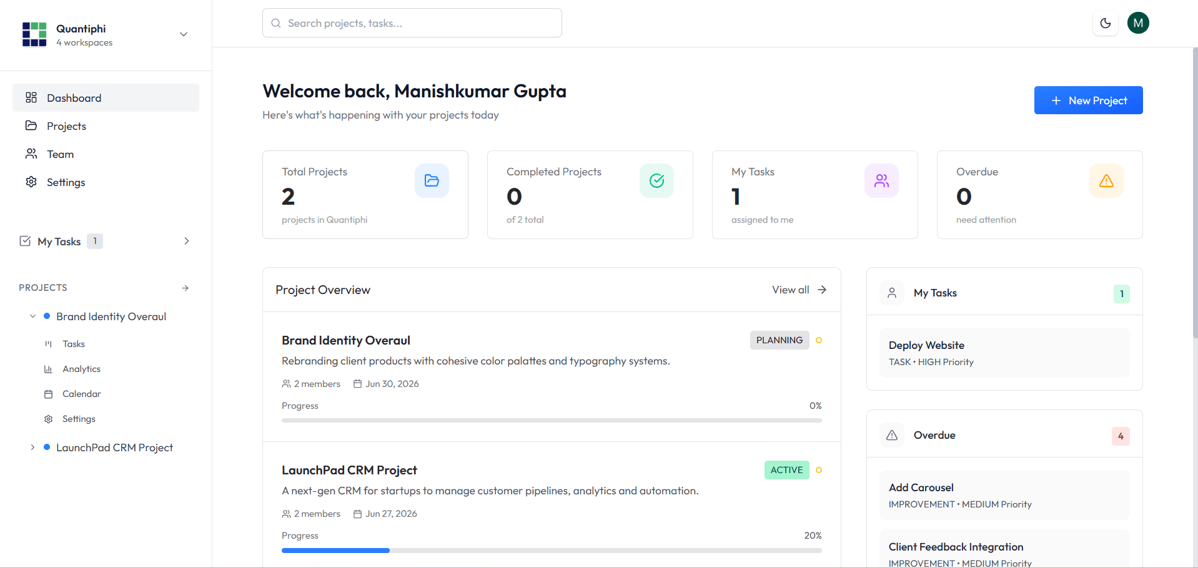Open My Tasks in the sidebar

(106, 241)
